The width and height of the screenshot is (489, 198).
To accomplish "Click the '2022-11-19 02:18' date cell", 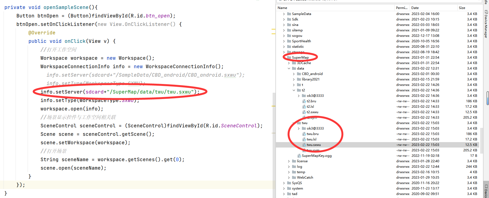I will 425,155.
